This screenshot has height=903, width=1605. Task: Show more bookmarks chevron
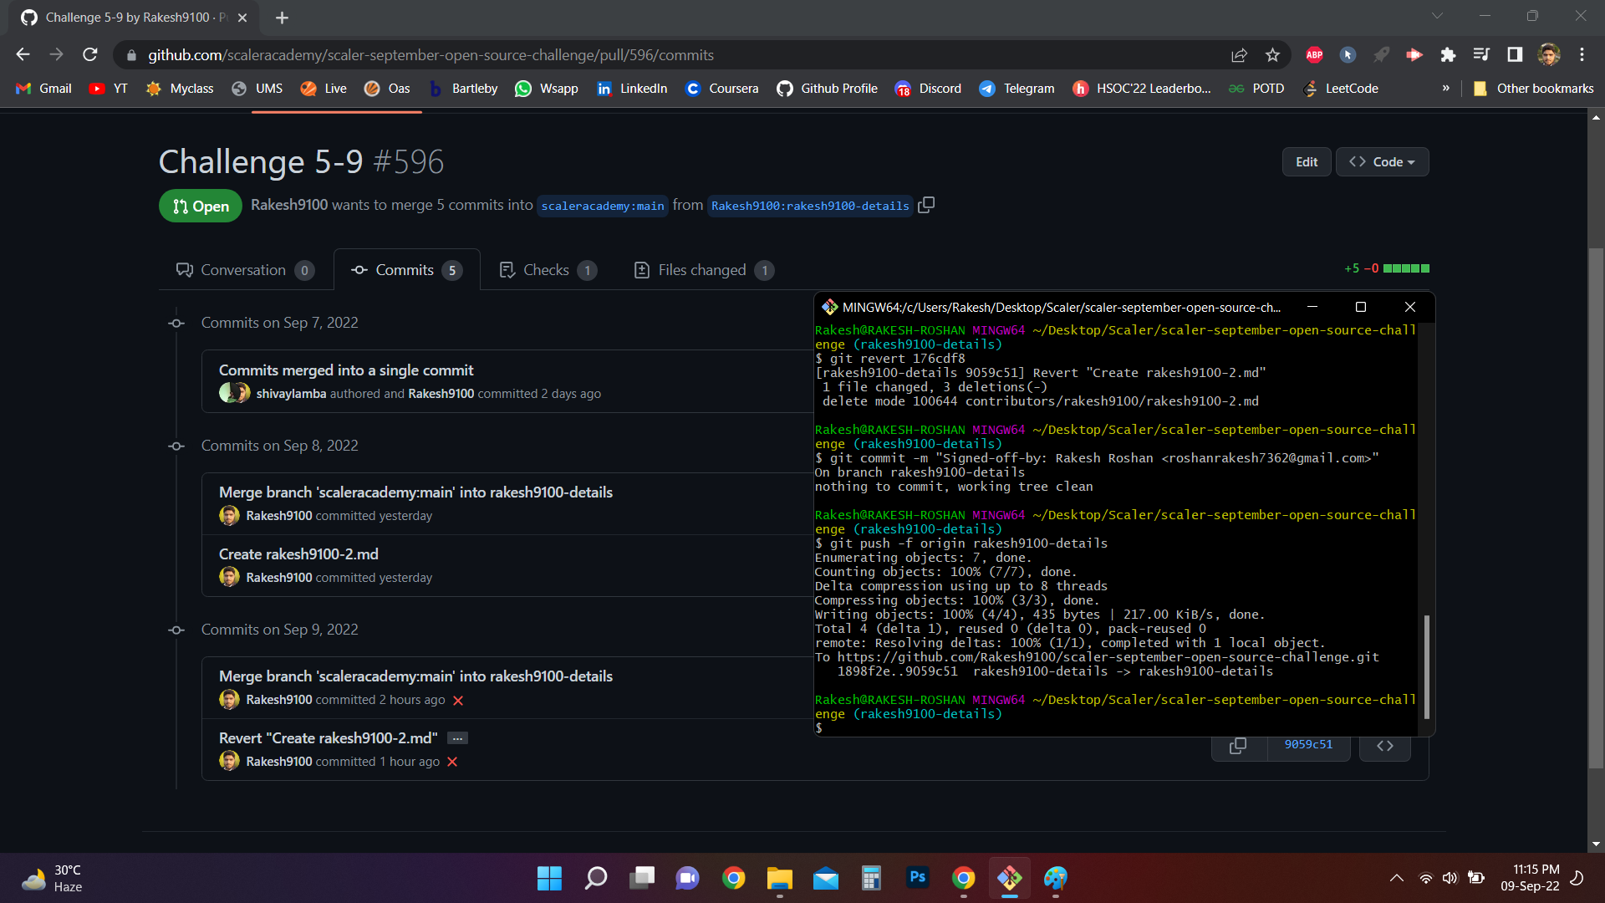[x=1445, y=89]
